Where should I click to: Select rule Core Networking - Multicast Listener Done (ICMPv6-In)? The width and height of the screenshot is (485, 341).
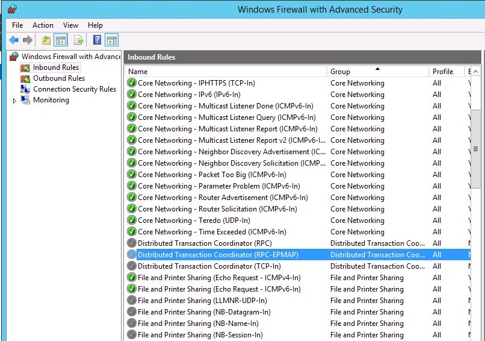coord(226,106)
